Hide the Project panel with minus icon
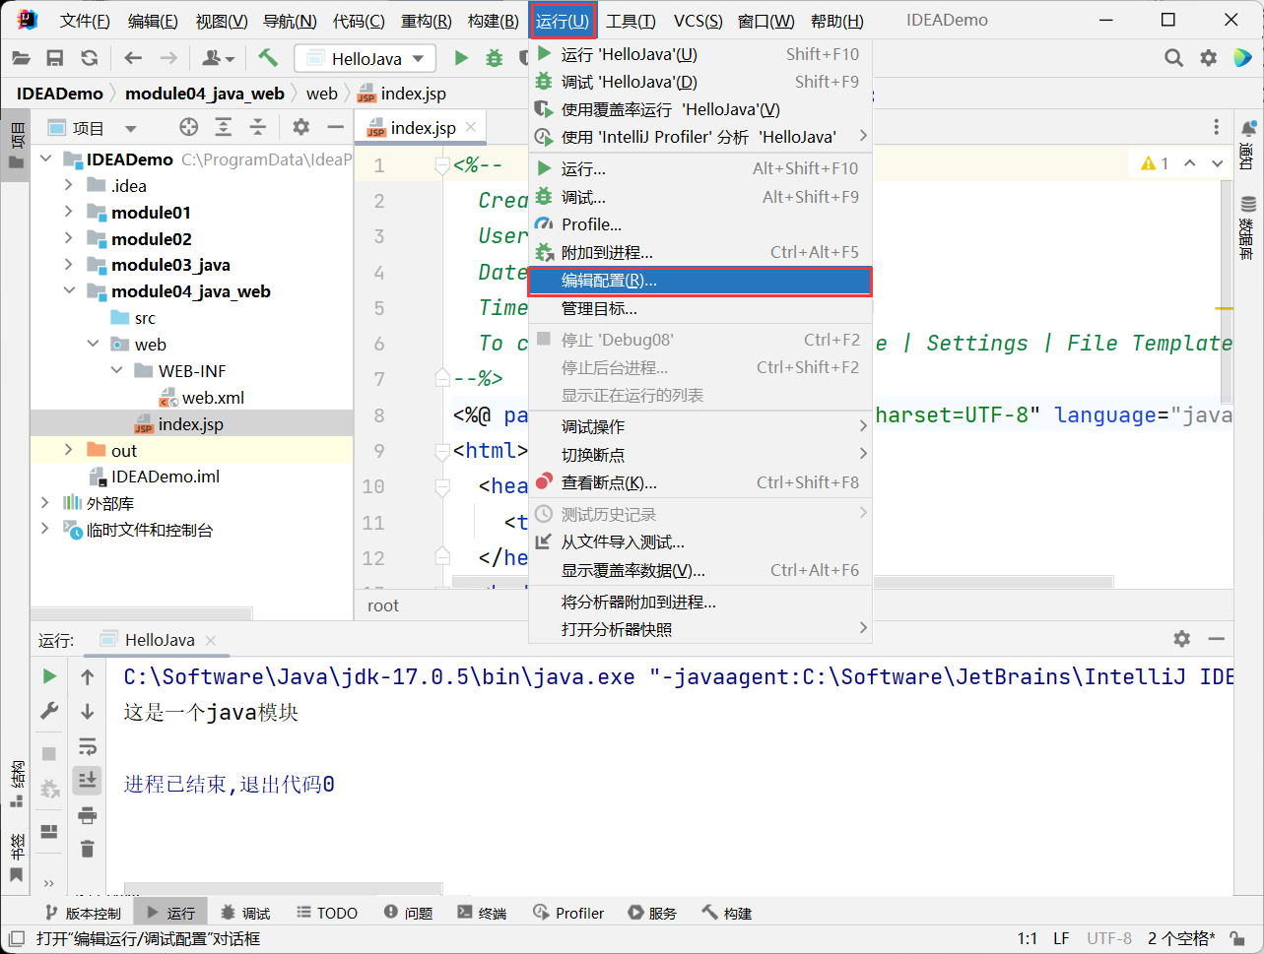The width and height of the screenshot is (1264, 954). point(336,127)
